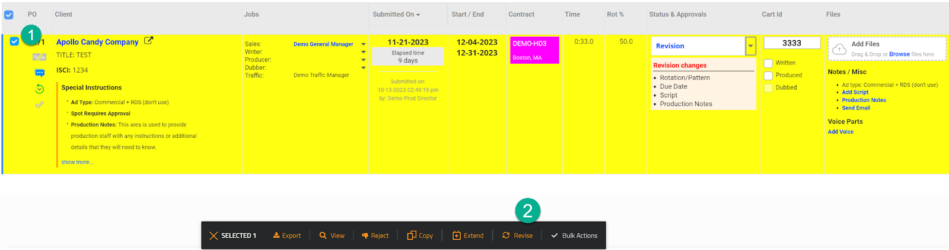Image resolution: width=949 pixels, height=250 pixels.
Task: Open the blue comments bubble icon
Action: (40, 73)
